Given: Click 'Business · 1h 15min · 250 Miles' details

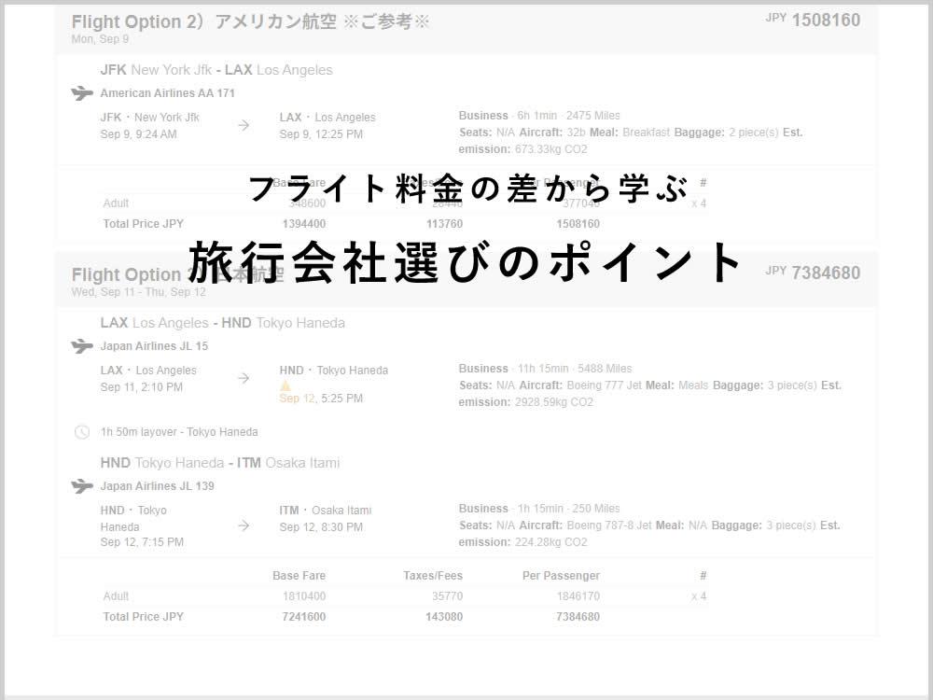Looking at the screenshot, I should click(x=539, y=509).
